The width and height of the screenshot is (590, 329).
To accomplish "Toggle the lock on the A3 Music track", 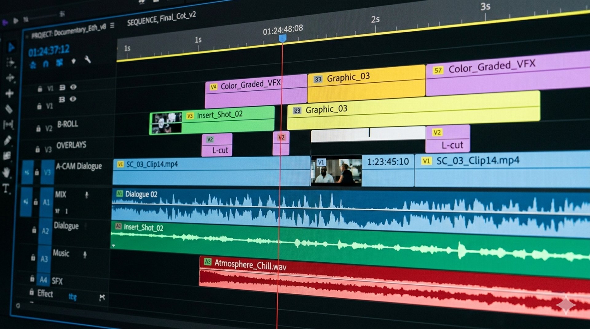I will 33,257.
